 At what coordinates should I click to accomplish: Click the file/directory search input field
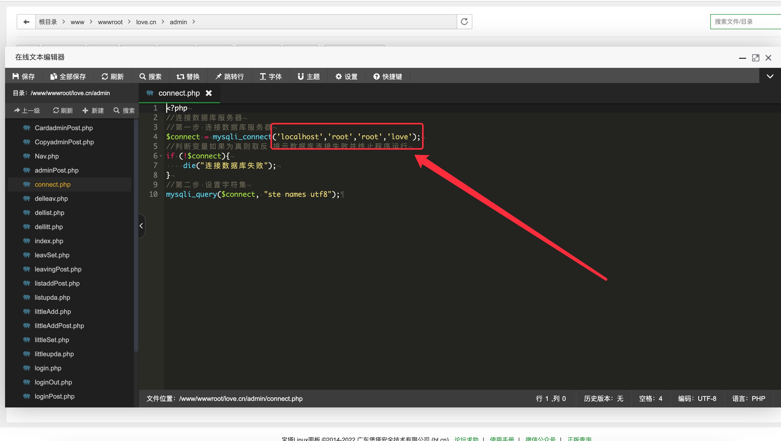pyautogui.click(x=745, y=22)
